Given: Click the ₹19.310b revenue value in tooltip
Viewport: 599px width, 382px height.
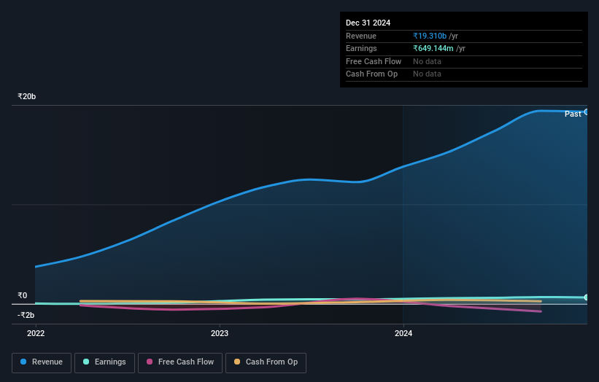Looking at the screenshot, I should (430, 36).
